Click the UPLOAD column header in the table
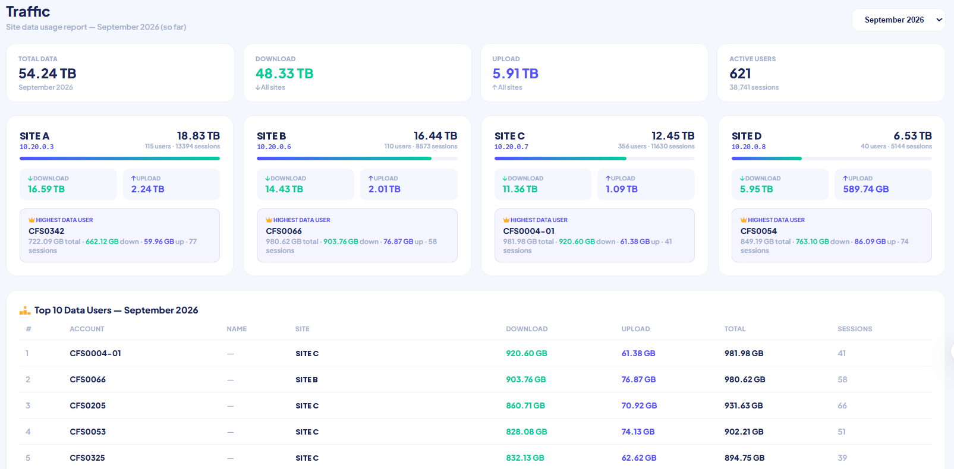Viewport: 954px width, 469px height. [636, 329]
